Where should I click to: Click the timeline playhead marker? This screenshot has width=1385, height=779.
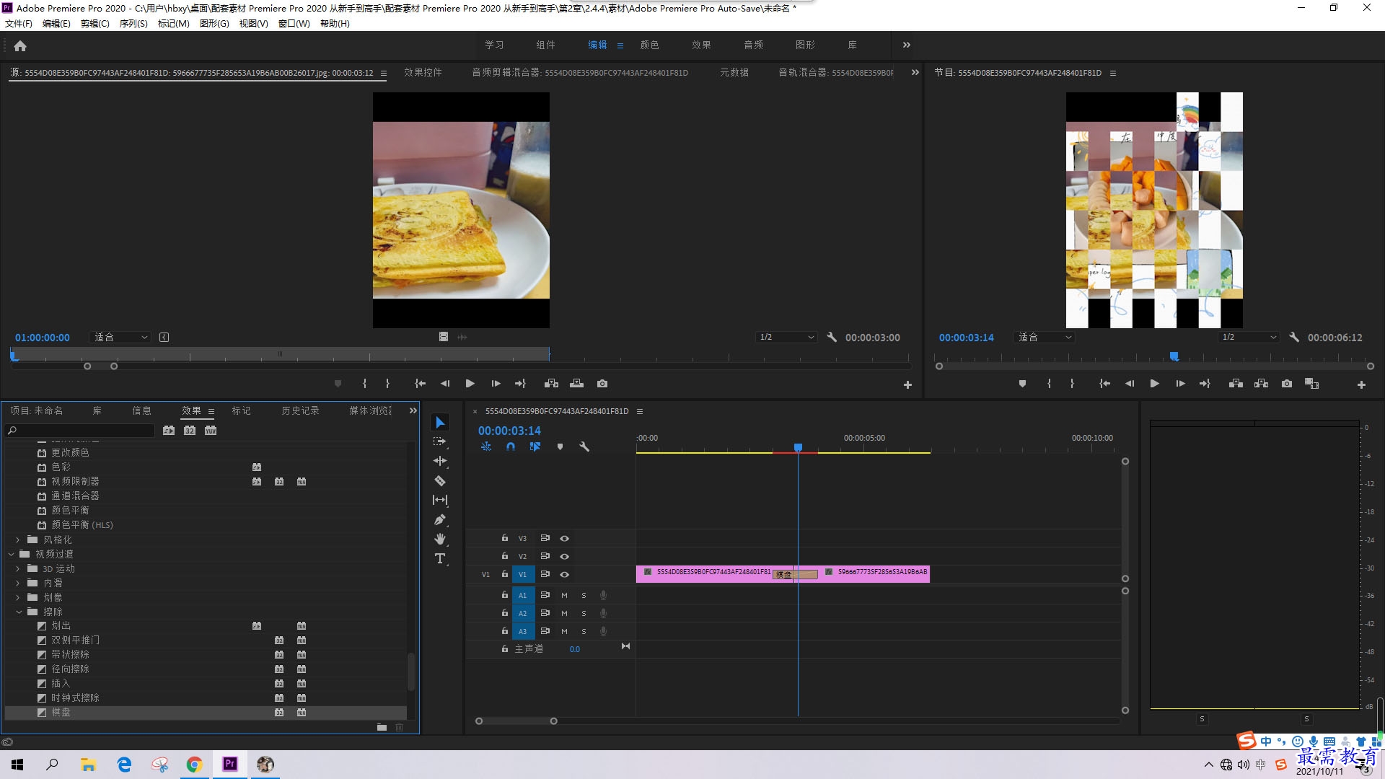[798, 448]
